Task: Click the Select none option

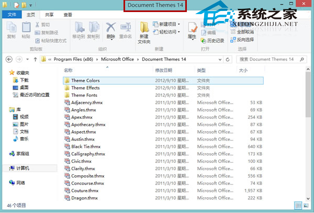Action: (x=242, y=32)
